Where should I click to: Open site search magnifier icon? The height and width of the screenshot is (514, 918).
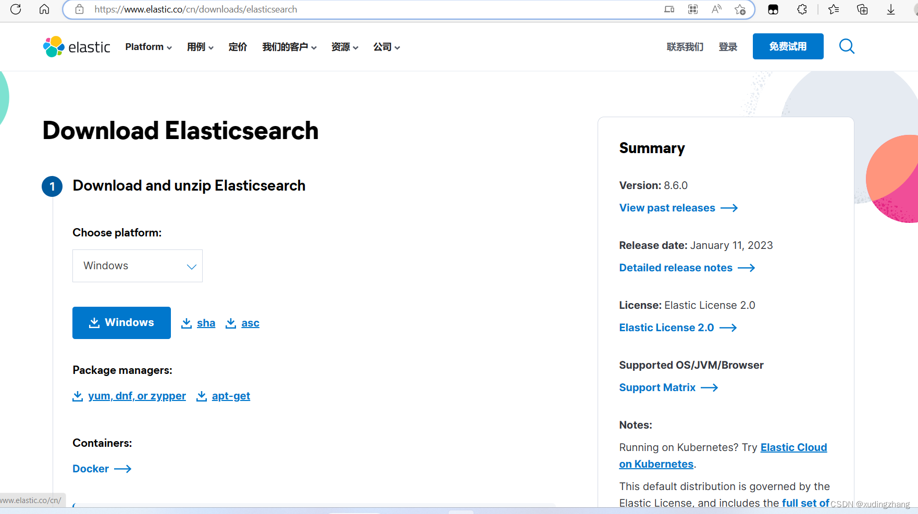(x=847, y=46)
